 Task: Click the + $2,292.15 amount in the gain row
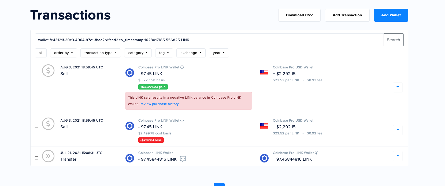pos(284,74)
